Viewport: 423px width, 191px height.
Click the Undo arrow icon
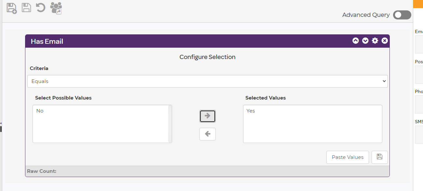[x=40, y=7]
